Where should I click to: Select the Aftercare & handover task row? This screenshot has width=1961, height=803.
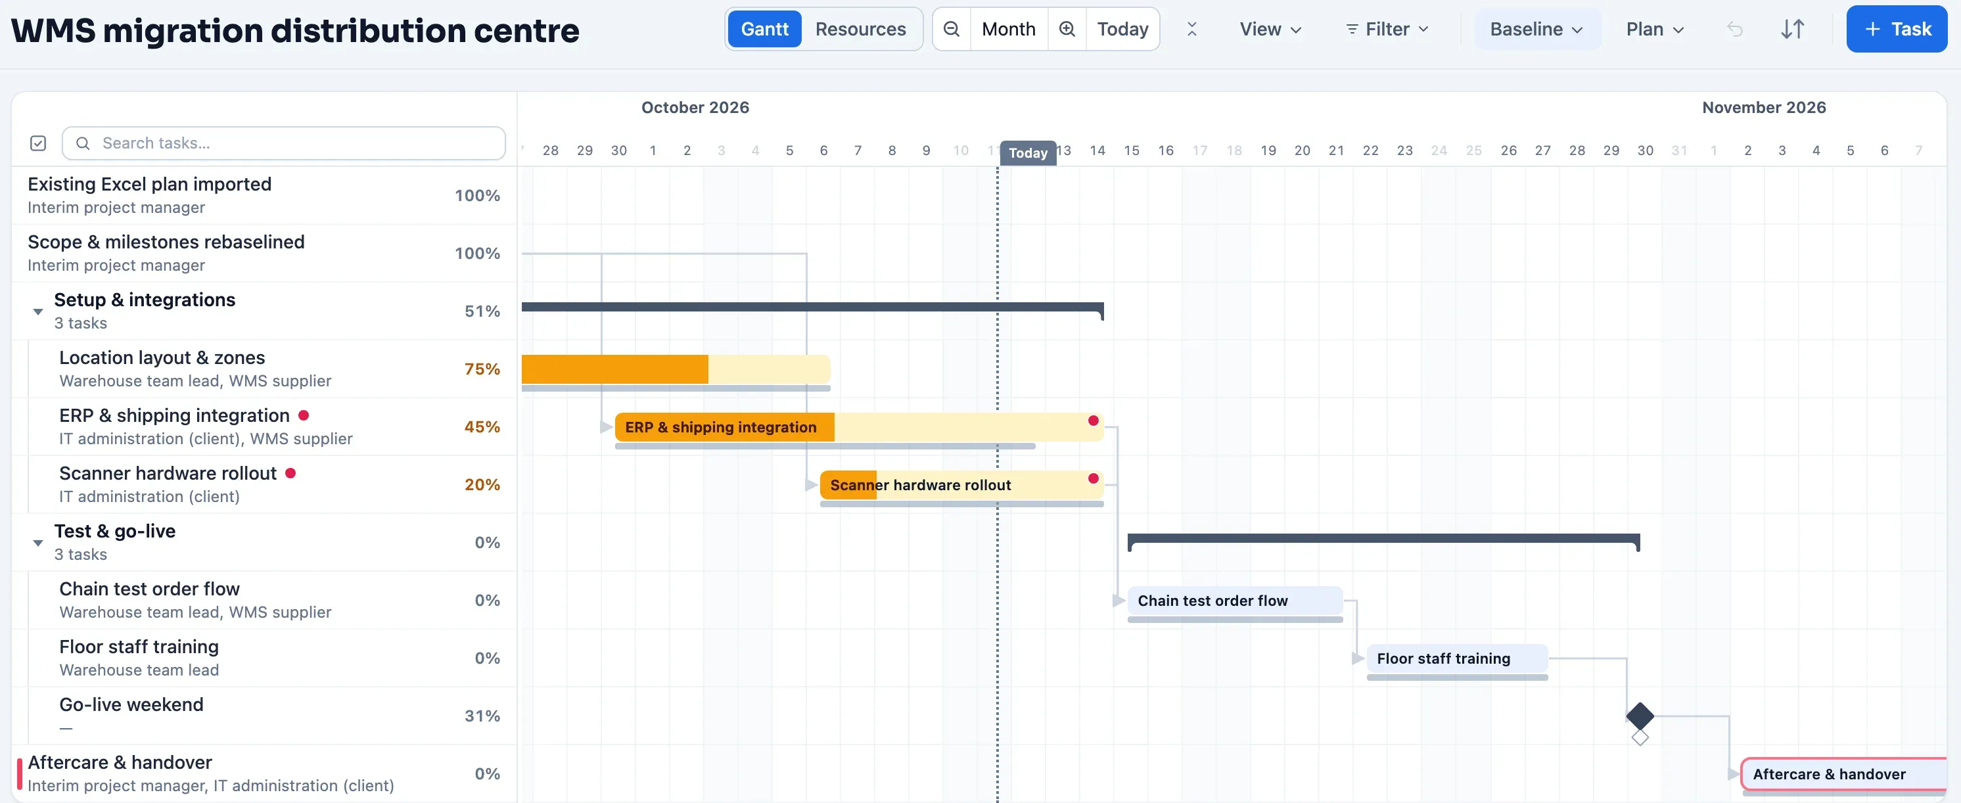[x=264, y=773]
